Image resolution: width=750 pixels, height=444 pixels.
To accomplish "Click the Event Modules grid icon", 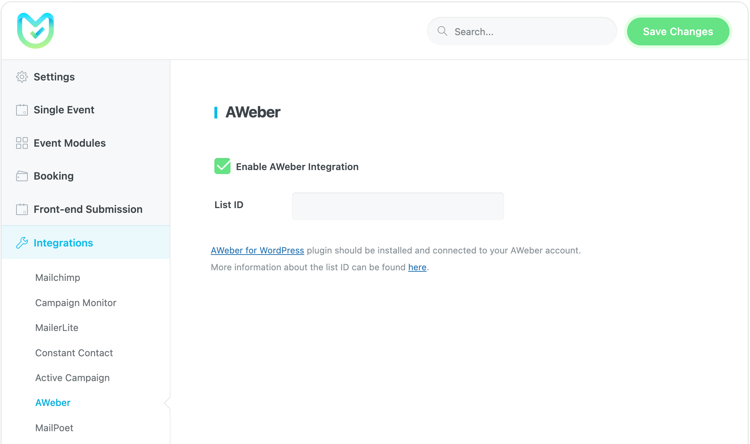I will tap(22, 143).
